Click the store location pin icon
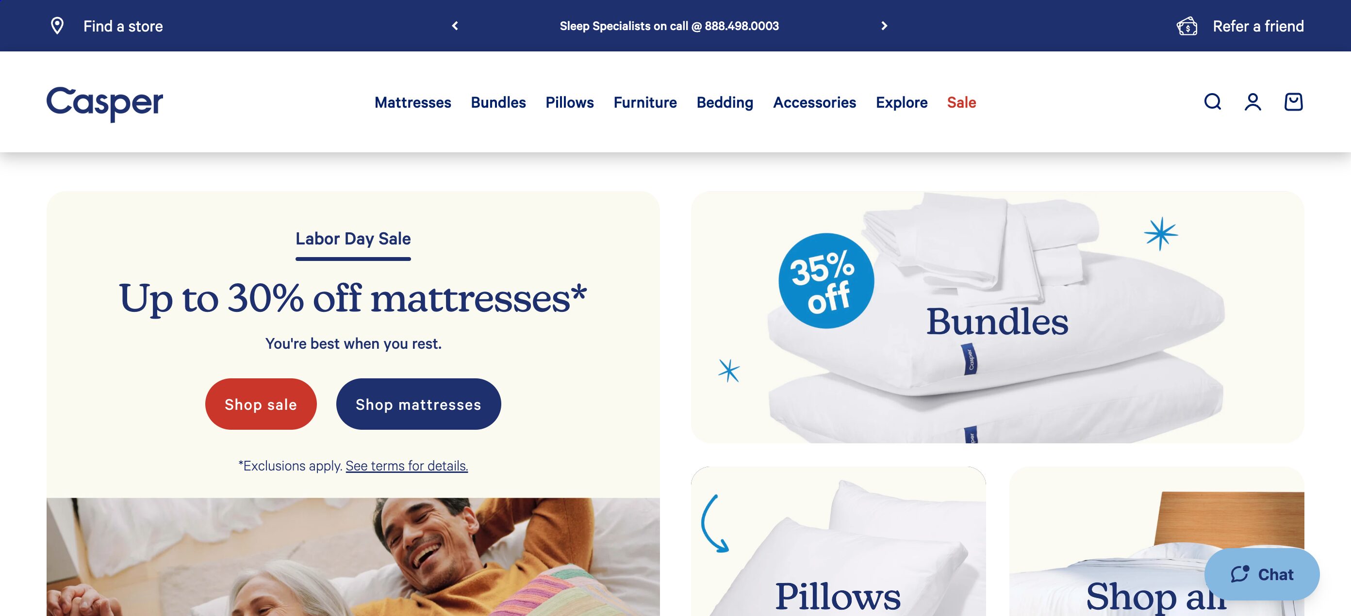The height and width of the screenshot is (616, 1351). 57,26
